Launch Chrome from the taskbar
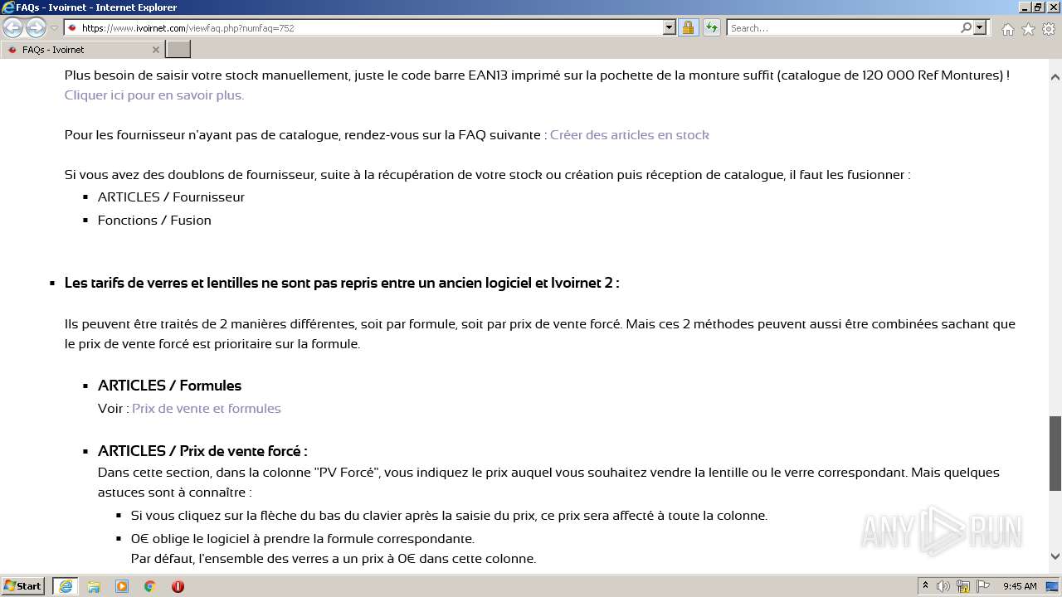 (150, 586)
